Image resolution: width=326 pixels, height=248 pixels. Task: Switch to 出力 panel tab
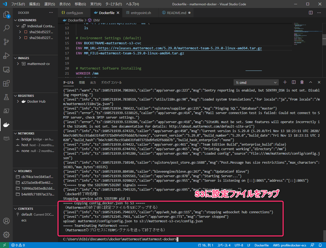click(93, 82)
